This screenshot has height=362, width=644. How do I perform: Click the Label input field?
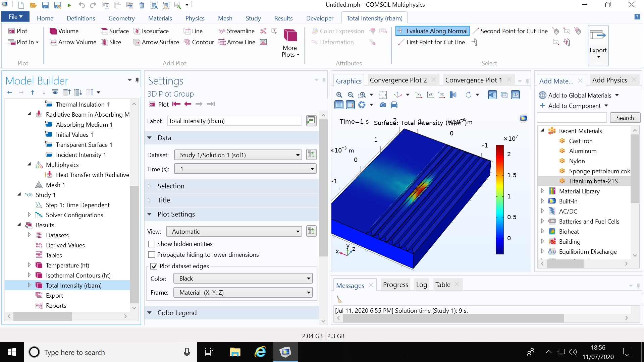(x=234, y=121)
